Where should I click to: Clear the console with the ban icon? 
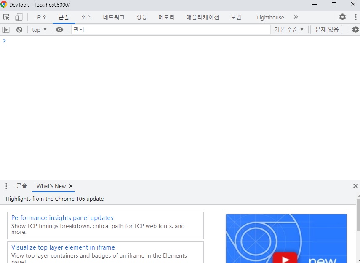19,30
